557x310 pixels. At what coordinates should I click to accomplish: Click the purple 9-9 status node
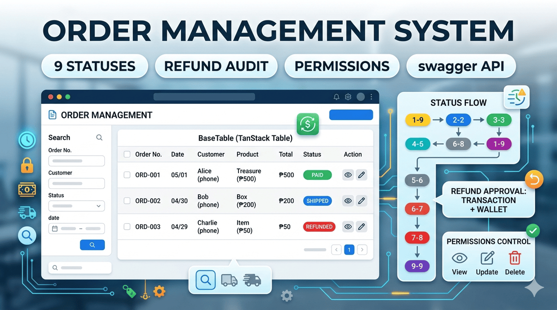pos(417,266)
